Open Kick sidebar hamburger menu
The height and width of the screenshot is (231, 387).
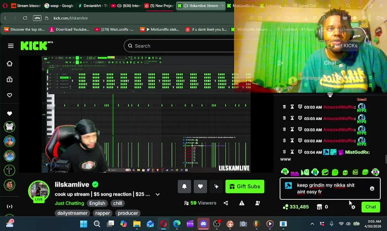click(x=11, y=46)
